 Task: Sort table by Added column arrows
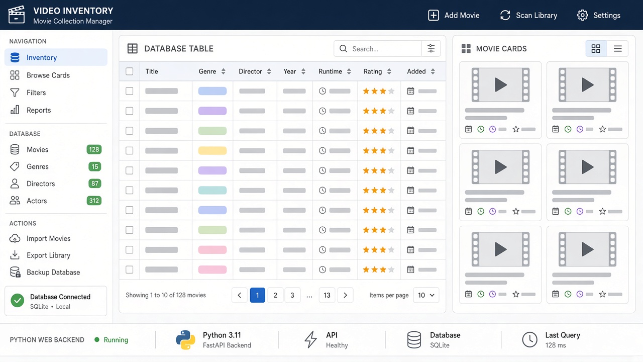(x=433, y=71)
